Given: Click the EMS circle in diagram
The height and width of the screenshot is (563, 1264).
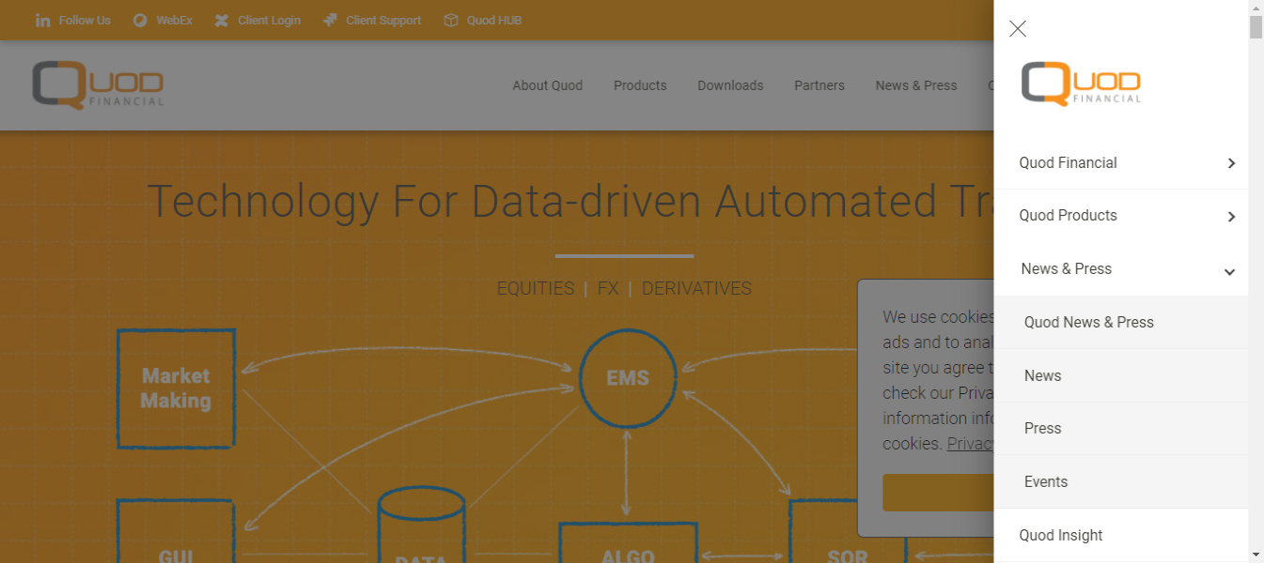Looking at the screenshot, I should (628, 378).
